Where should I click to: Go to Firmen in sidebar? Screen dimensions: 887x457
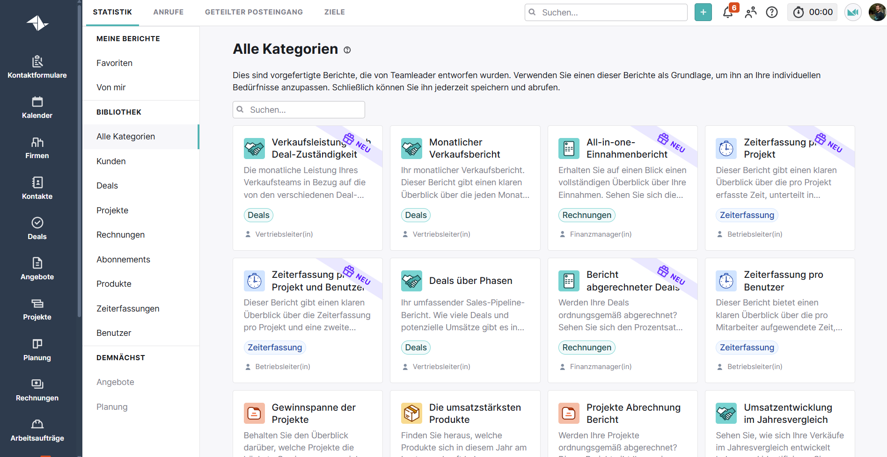click(x=37, y=148)
